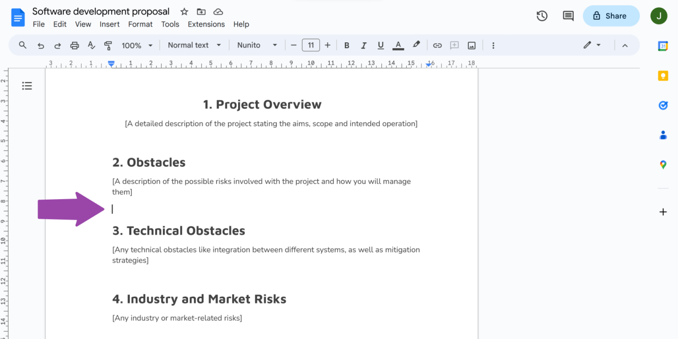Image resolution: width=678 pixels, height=339 pixels.
Task: Open the comments history icon
Action: (568, 16)
